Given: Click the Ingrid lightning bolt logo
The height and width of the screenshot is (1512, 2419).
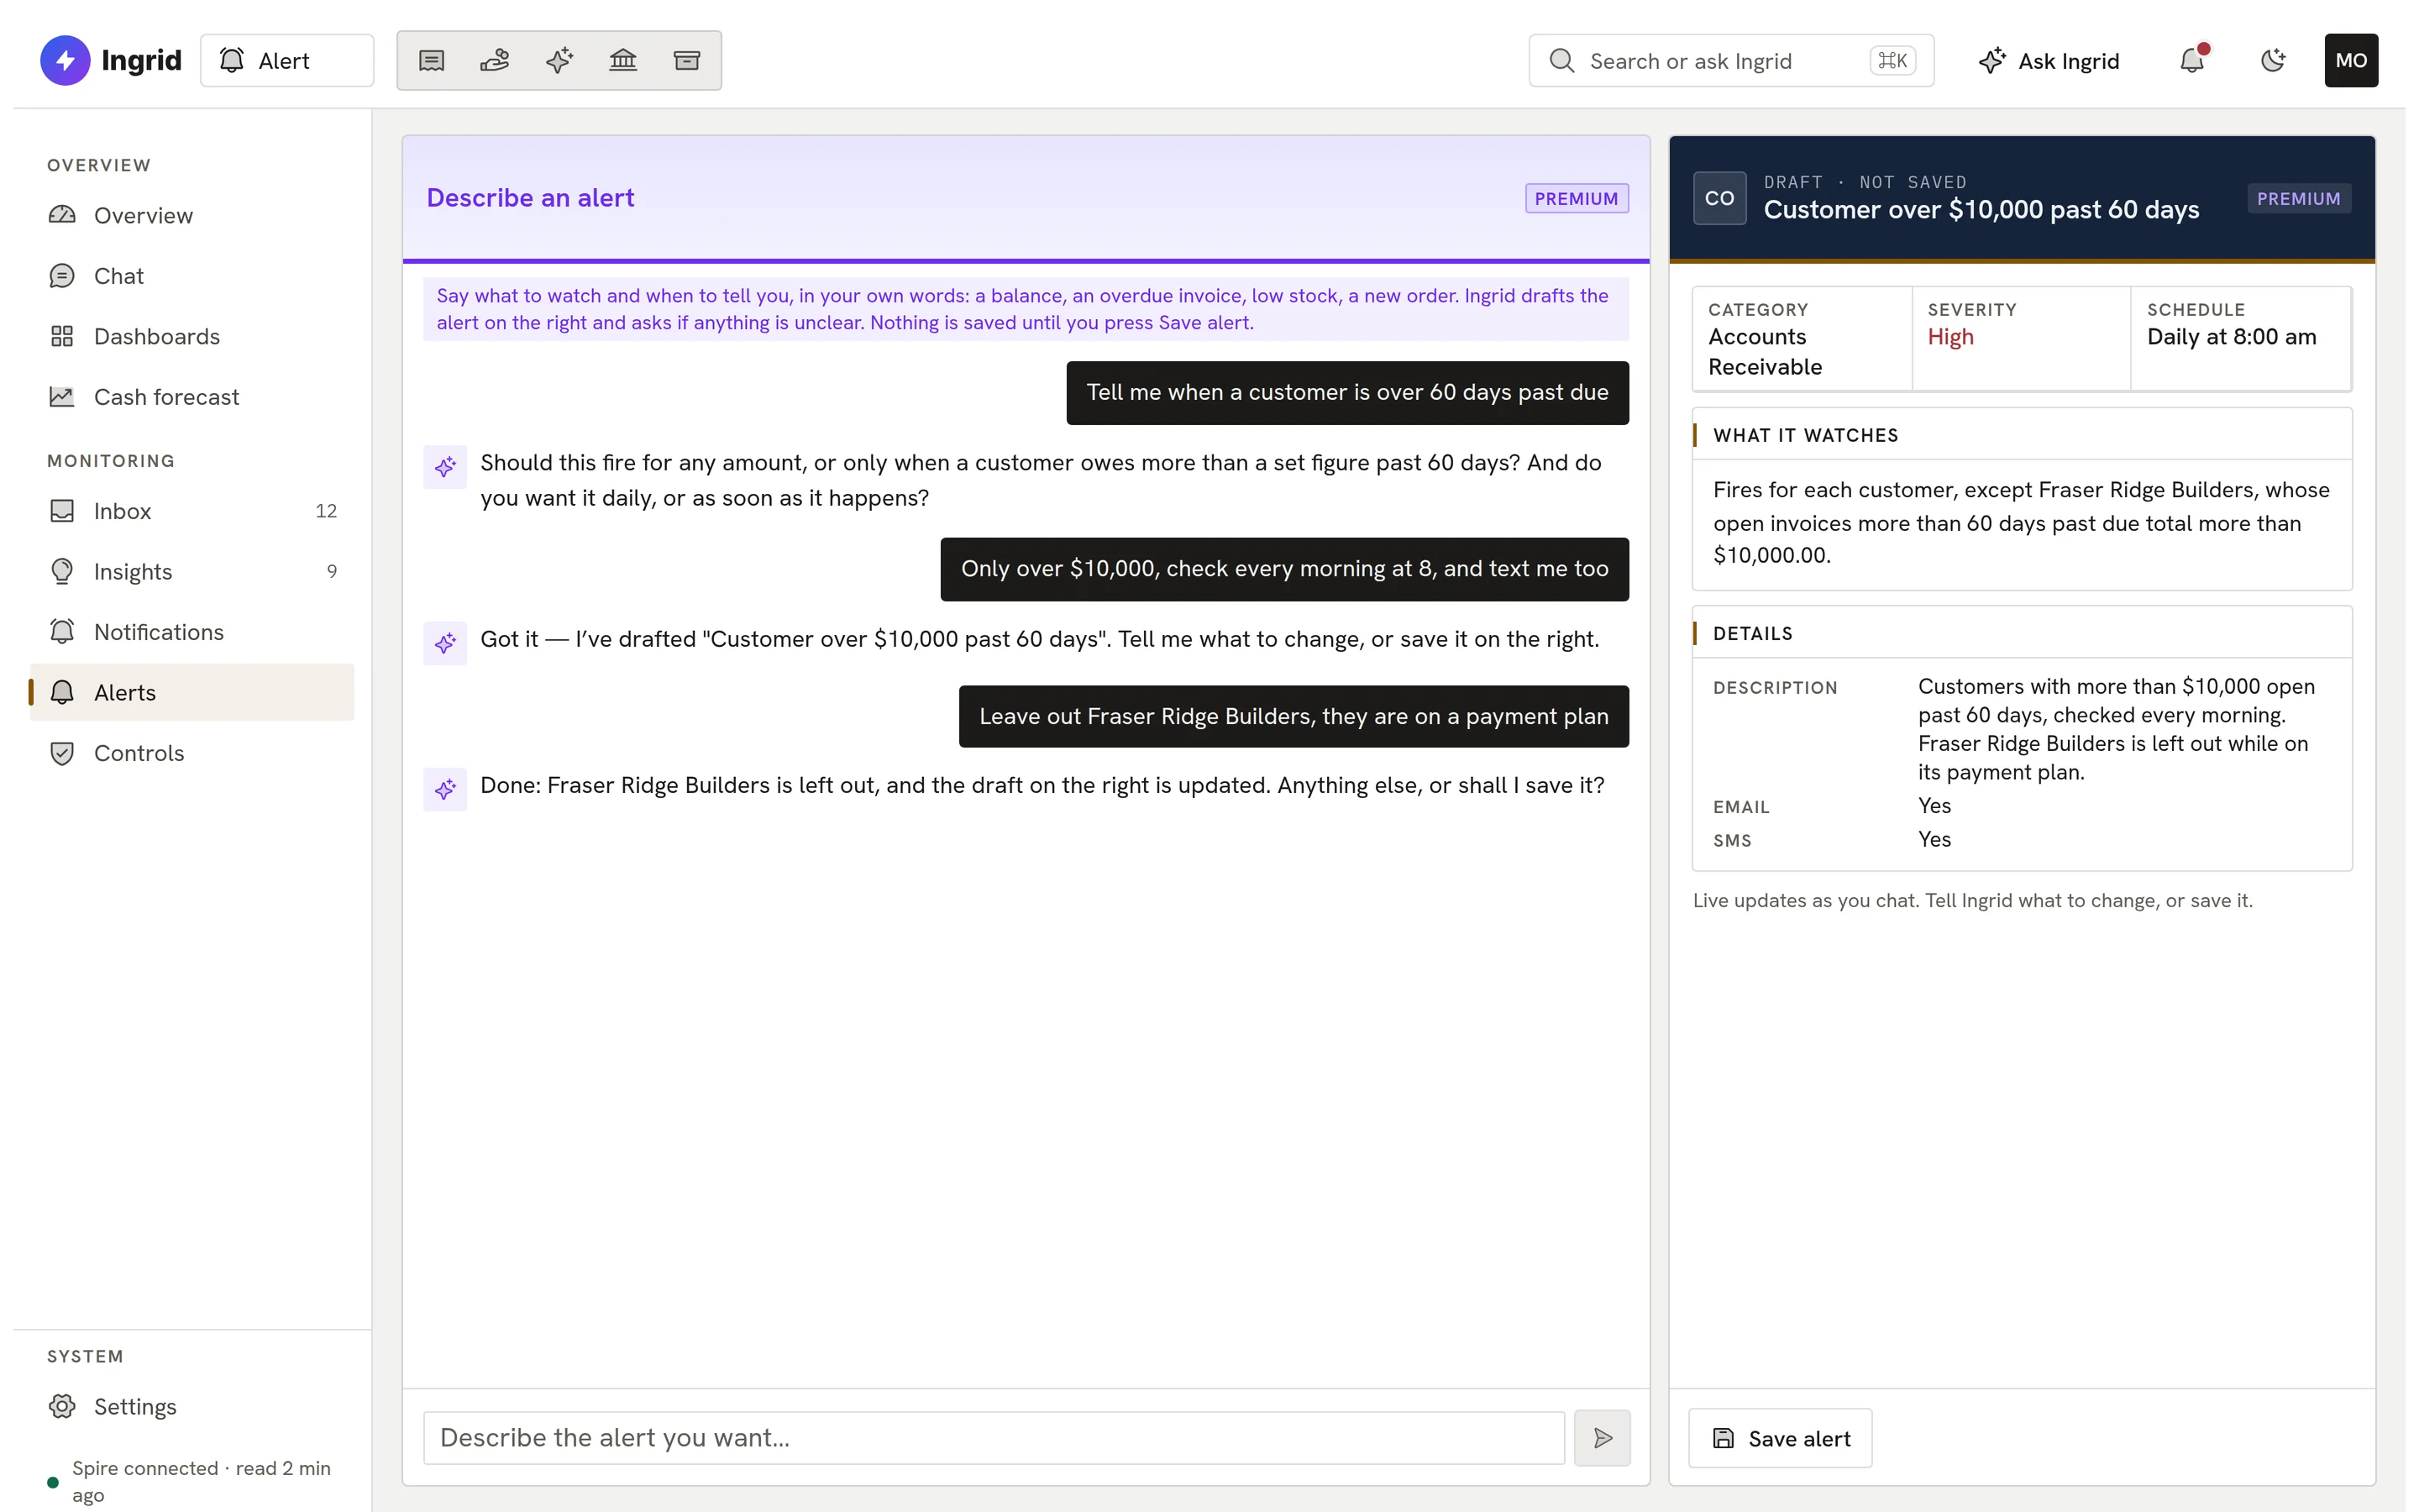Looking at the screenshot, I should (65, 60).
